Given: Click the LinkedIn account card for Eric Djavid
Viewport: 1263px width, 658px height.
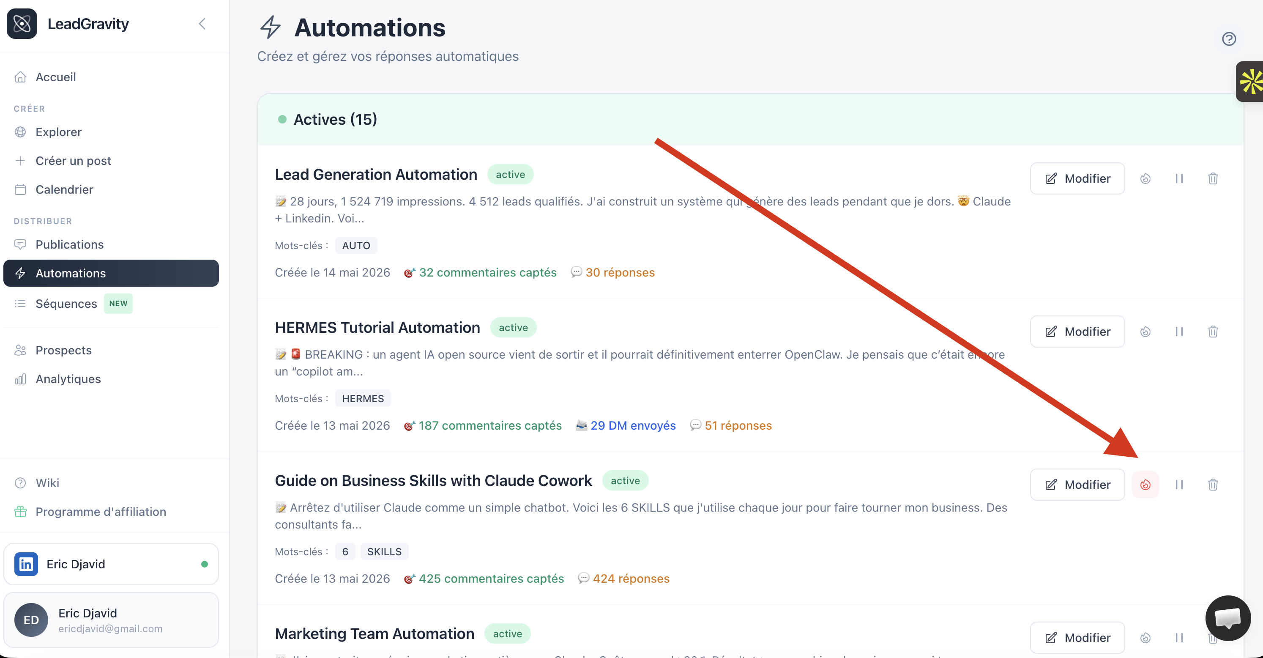Looking at the screenshot, I should tap(111, 564).
